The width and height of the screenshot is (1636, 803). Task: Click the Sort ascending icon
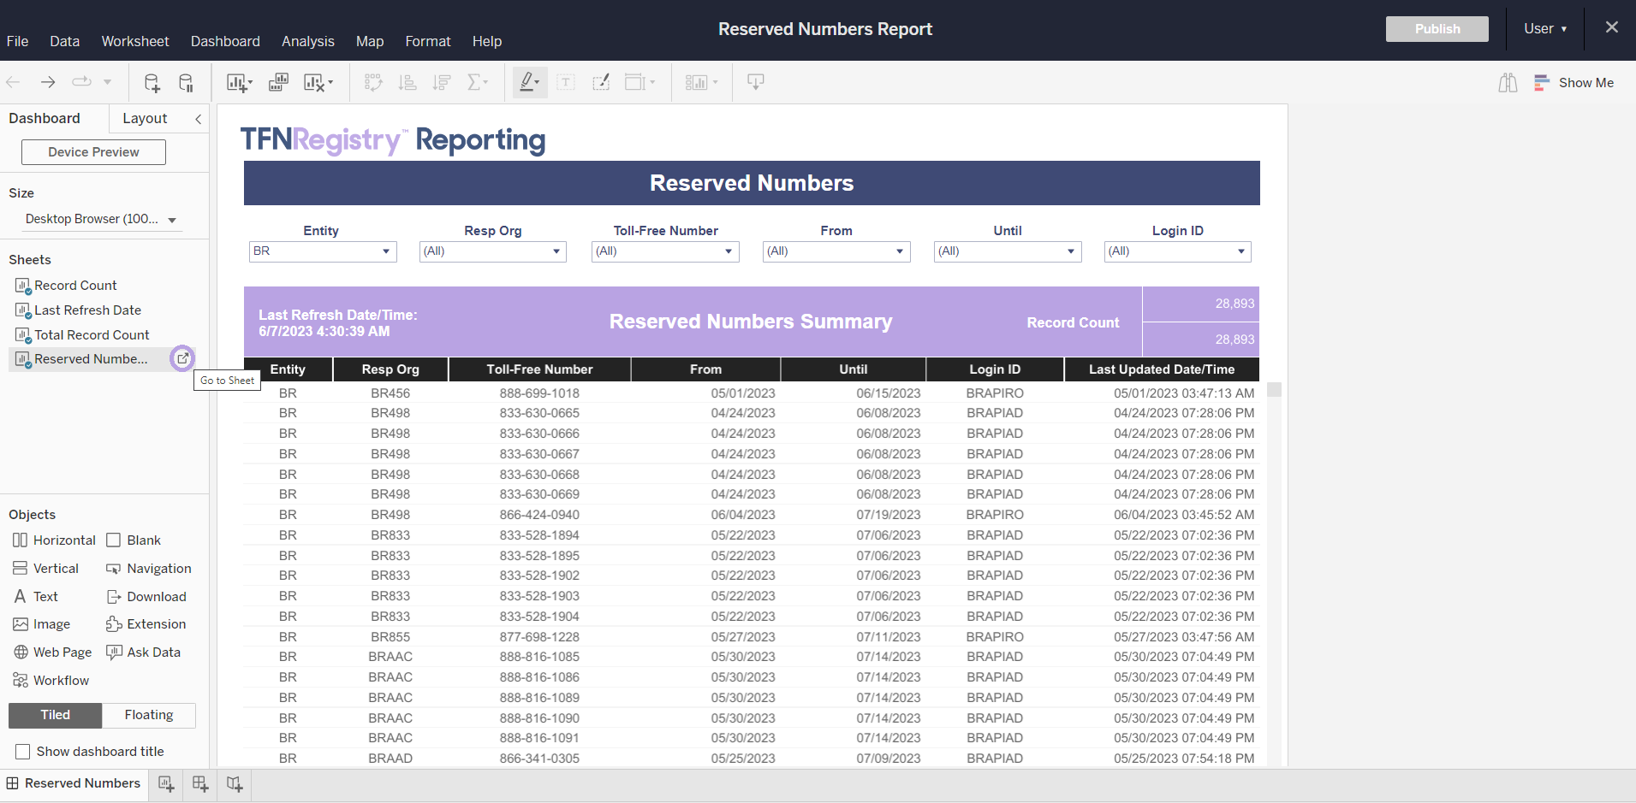click(x=408, y=82)
